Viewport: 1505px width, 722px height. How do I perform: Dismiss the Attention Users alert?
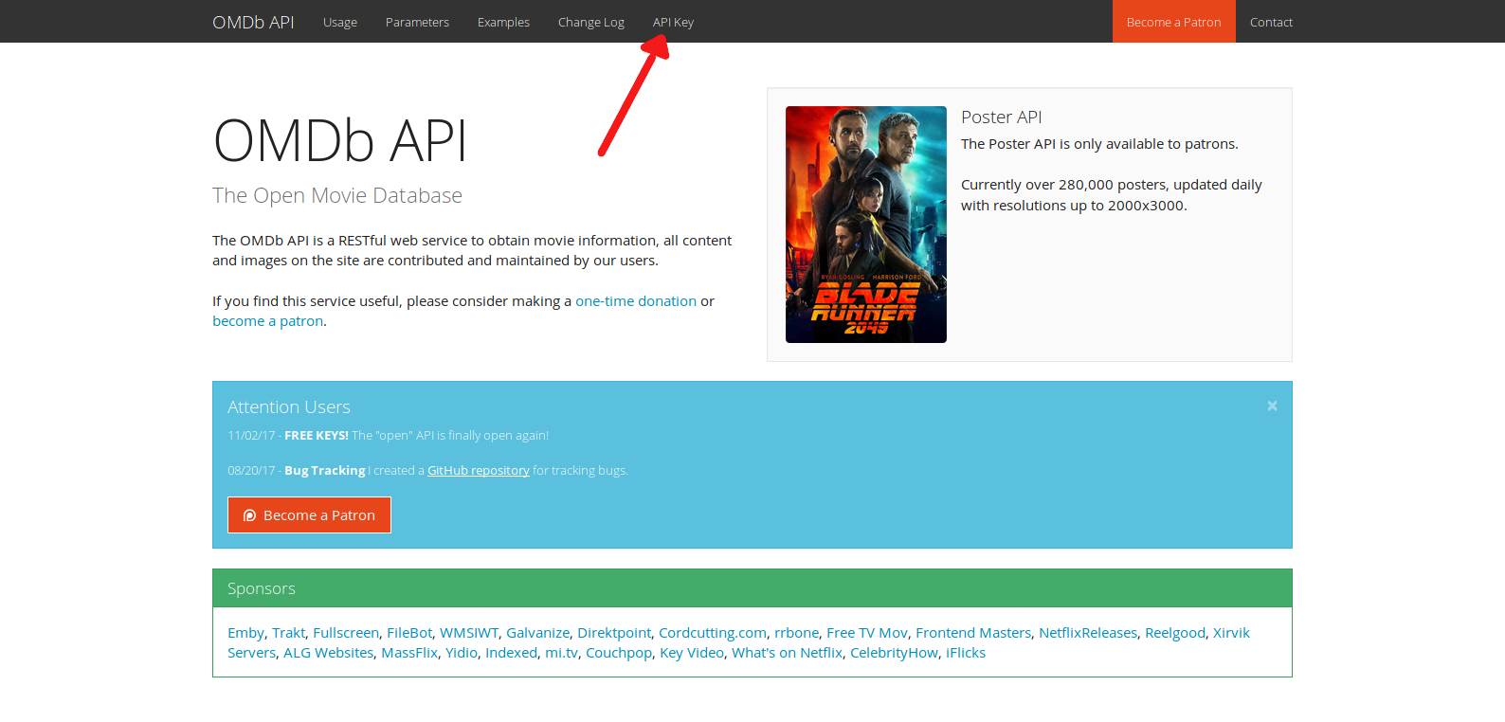pyautogui.click(x=1272, y=406)
